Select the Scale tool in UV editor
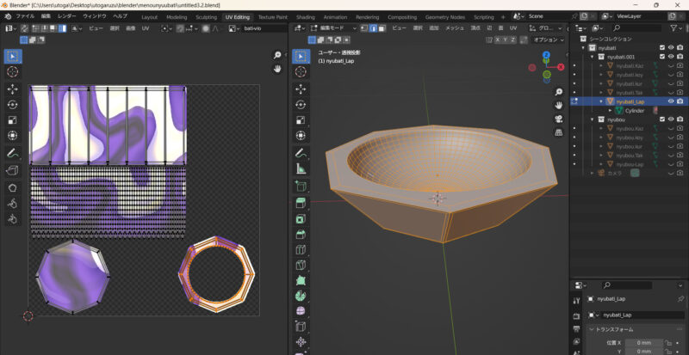The width and height of the screenshot is (689, 355). pos(13,120)
